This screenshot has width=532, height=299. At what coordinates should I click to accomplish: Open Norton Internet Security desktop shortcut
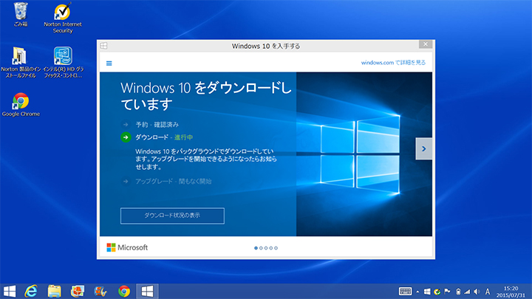[63, 15]
